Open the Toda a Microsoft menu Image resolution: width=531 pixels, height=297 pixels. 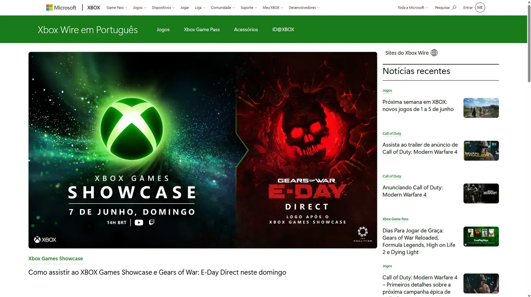coord(413,8)
